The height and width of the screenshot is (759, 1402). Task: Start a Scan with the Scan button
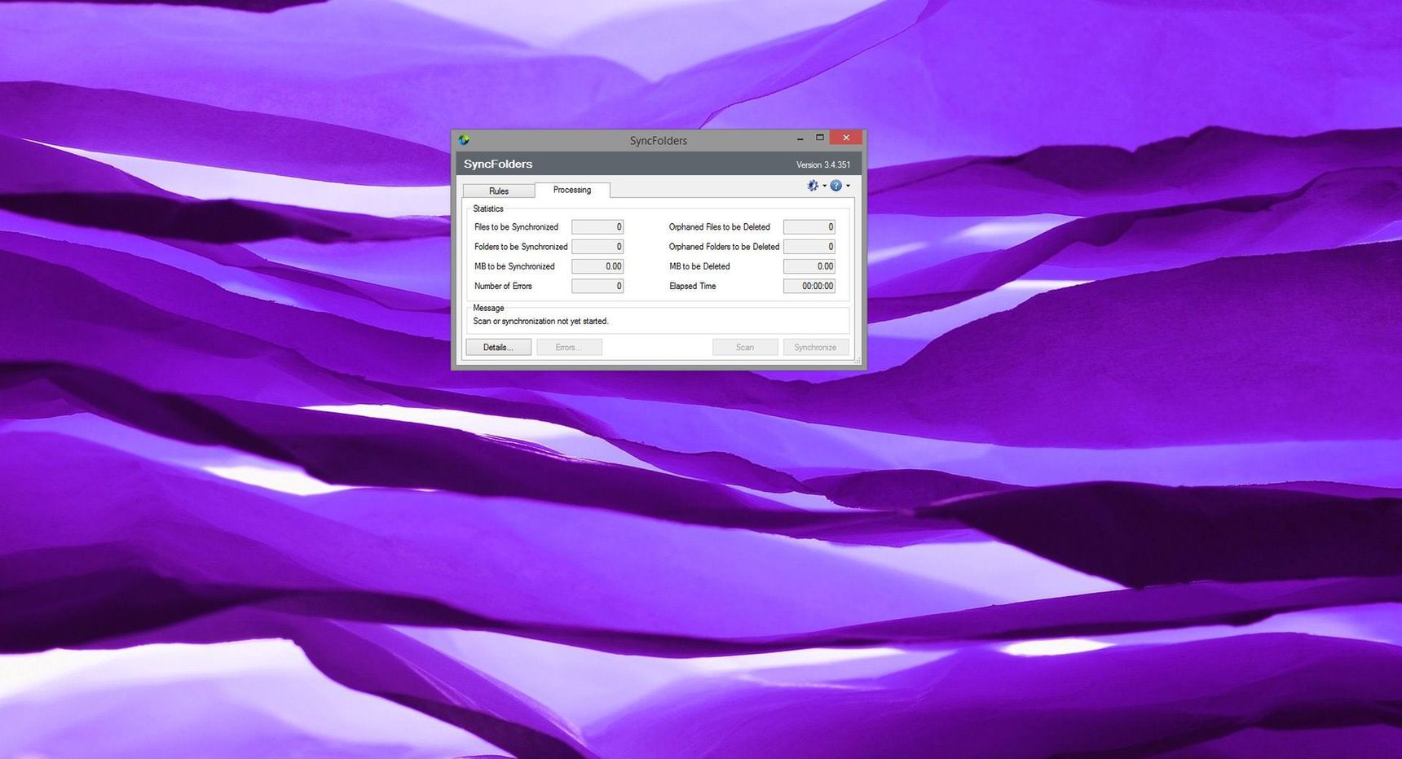745,347
